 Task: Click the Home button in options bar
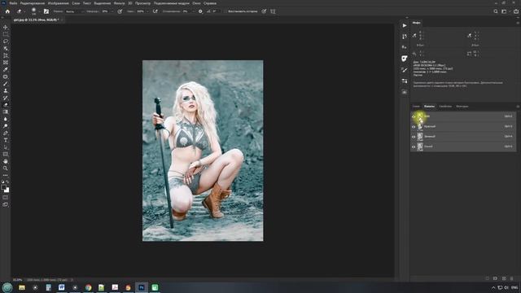point(7,11)
